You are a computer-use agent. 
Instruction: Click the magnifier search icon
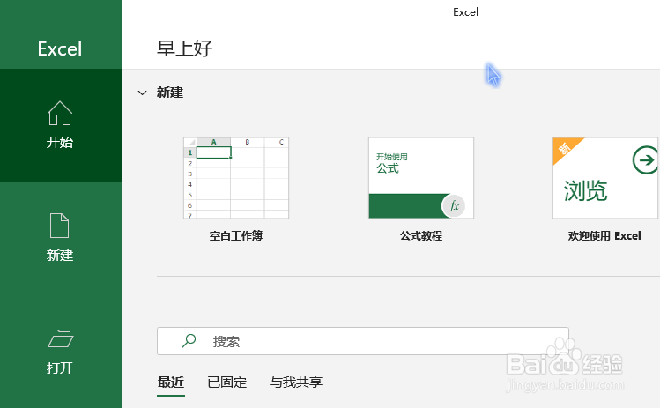click(x=189, y=341)
